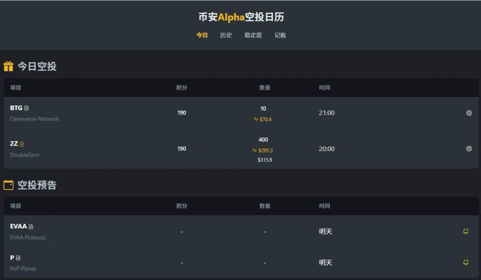
Task: Click the gift icon for today's airdrops
Action: coord(8,67)
